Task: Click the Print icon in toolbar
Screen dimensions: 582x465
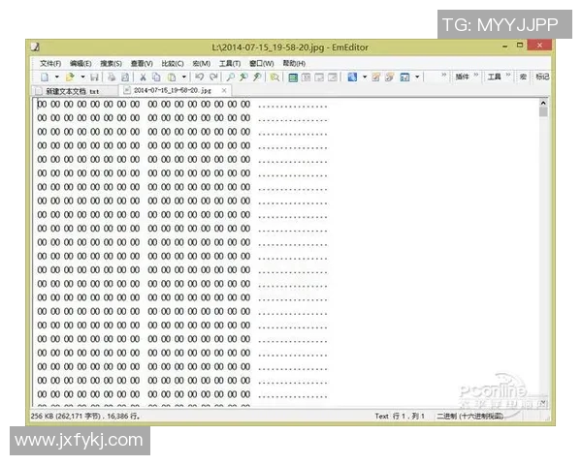Action: [x=112, y=77]
